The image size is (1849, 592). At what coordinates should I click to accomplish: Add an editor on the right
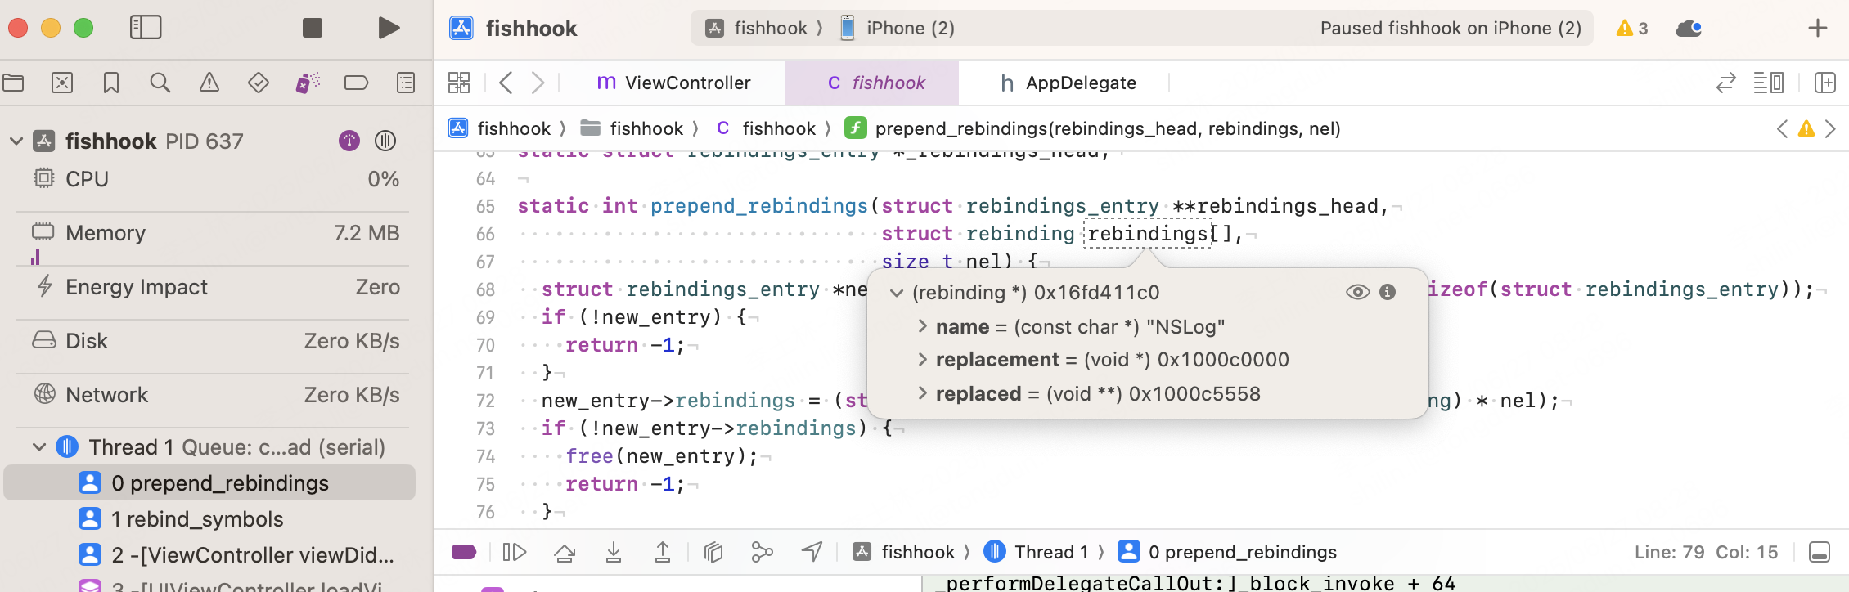[1825, 83]
